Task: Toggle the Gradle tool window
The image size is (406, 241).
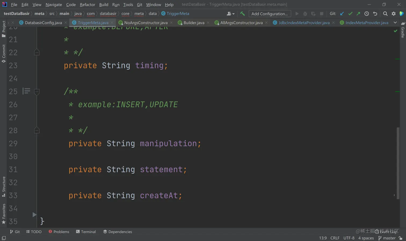Action: click(403, 30)
